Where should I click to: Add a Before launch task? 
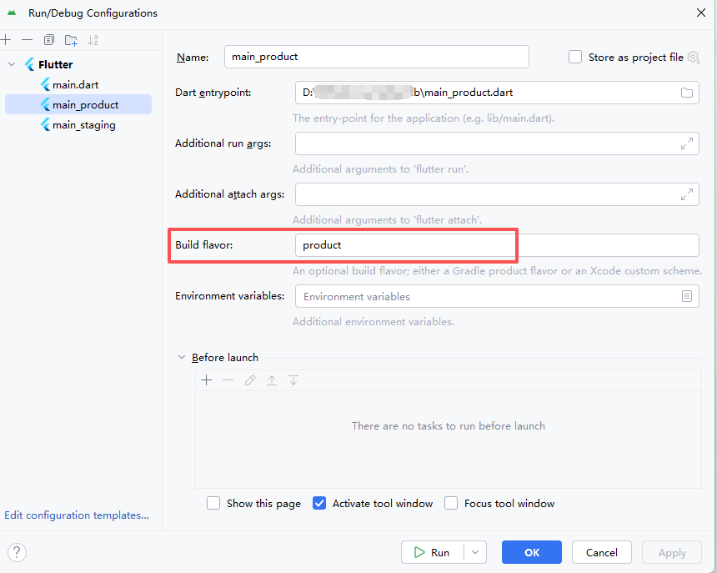[x=207, y=380]
